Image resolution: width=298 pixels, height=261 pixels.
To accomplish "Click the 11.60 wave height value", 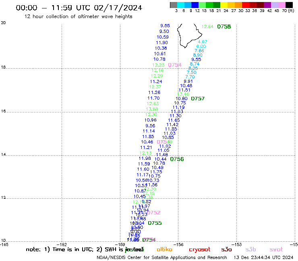I will (143, 169).
